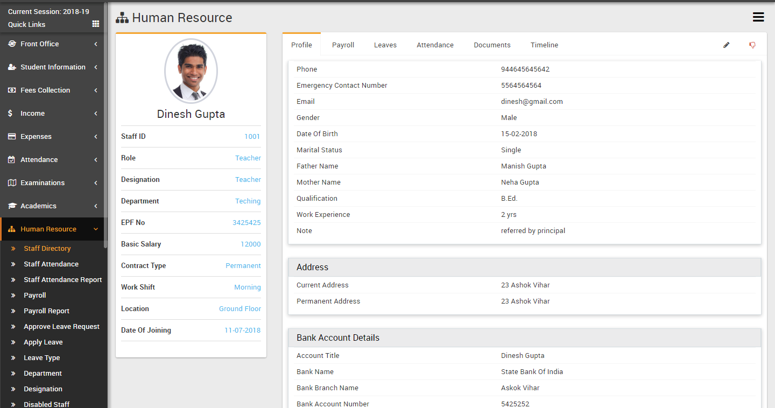
Task: Go to Staff Attendance Report
Action: [x=62, y=280]
